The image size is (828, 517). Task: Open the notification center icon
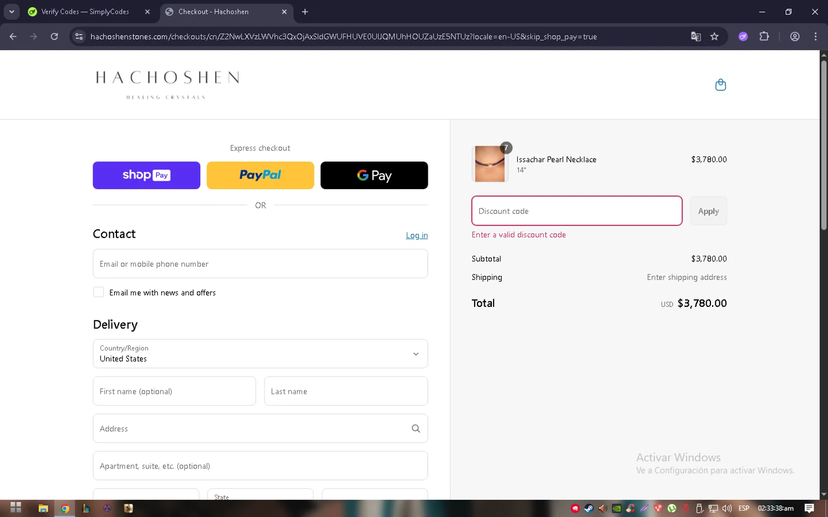809,508
